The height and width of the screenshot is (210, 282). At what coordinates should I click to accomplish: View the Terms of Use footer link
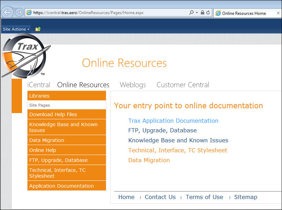[x=204, y=197]
